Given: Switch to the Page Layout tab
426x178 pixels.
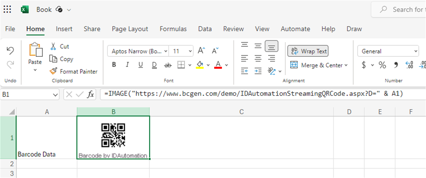Looking at the screenshot, I should coord(130,29).
